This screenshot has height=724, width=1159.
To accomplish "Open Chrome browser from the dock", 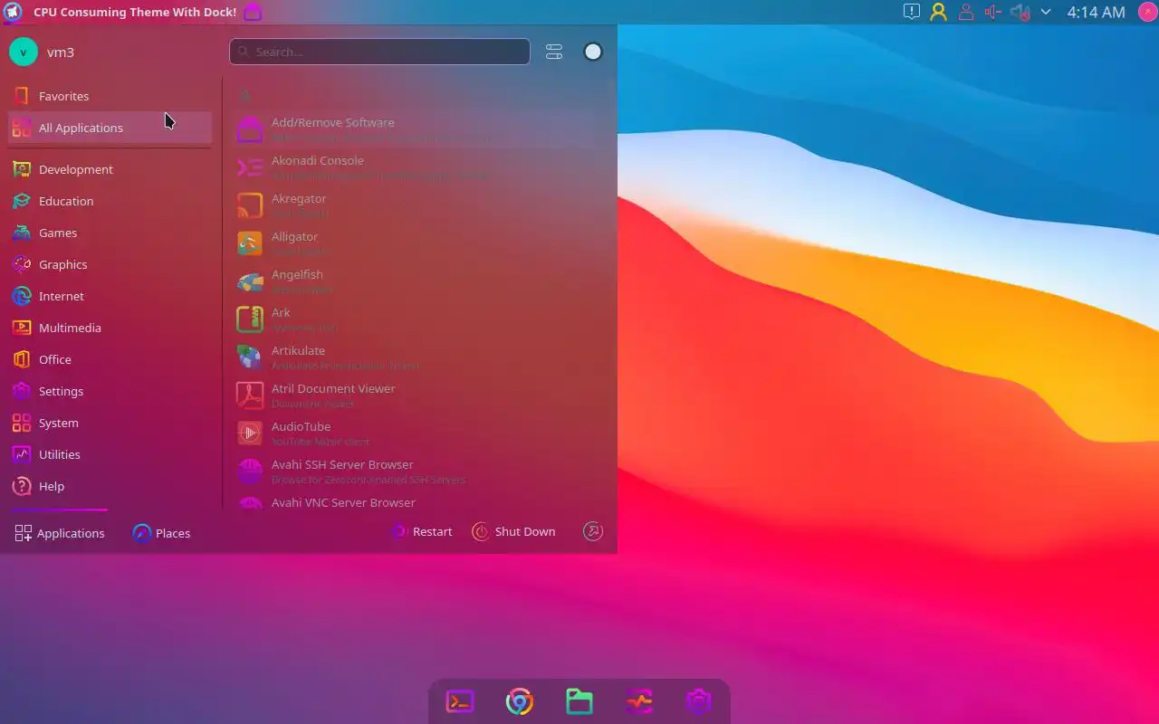I will point(520,701).
